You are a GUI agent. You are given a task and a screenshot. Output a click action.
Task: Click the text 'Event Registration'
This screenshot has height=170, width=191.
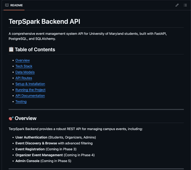click(x=30, y=149)
